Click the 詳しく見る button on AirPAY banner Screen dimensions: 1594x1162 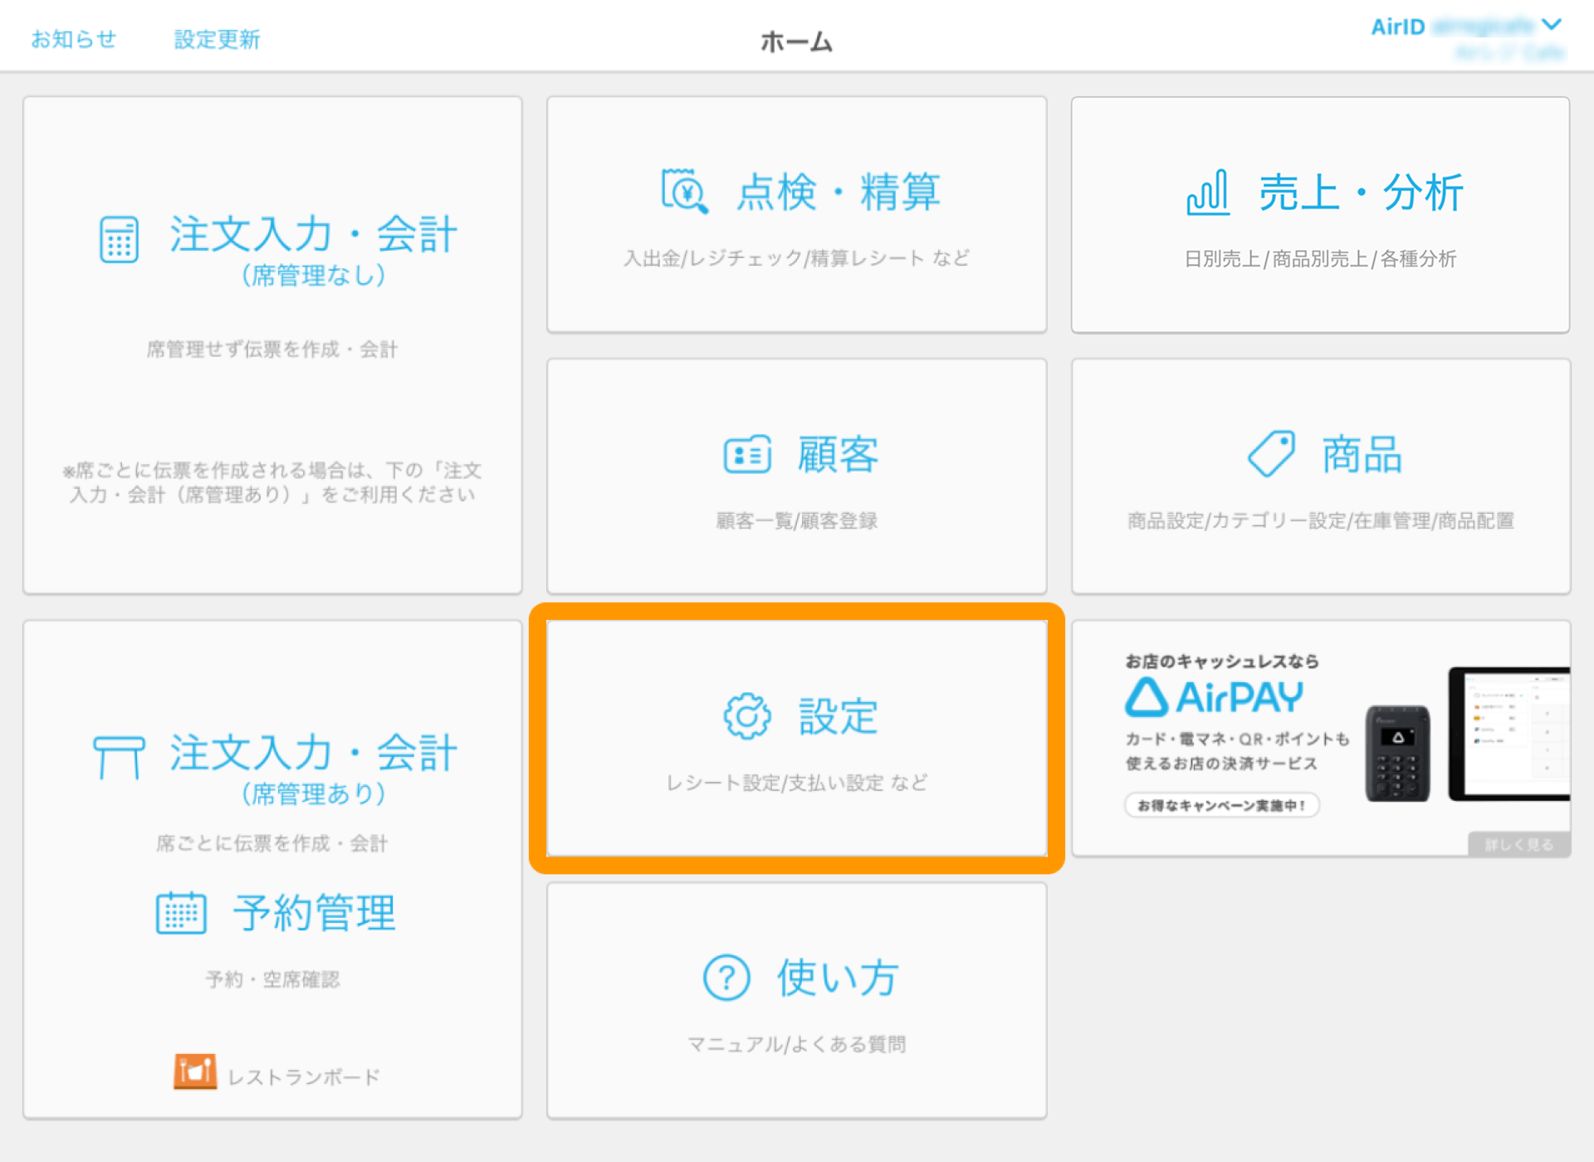[1518, 844]
